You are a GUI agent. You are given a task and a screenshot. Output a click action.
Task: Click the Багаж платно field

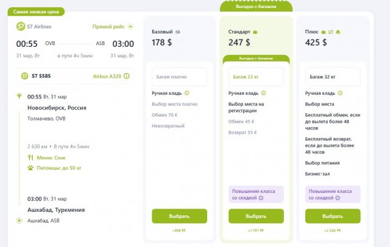point(179,77)
